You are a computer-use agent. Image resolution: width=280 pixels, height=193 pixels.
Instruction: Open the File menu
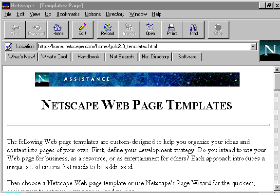[x=8, y=14]
